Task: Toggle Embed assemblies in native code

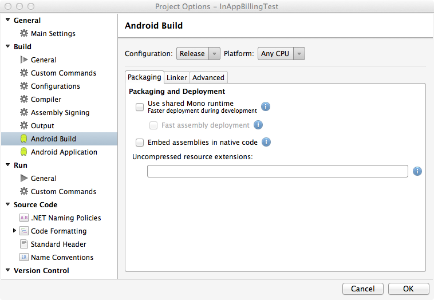Action: click(140, 142)
